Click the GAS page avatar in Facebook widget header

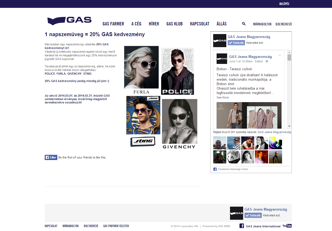click(x=219, y=41)
